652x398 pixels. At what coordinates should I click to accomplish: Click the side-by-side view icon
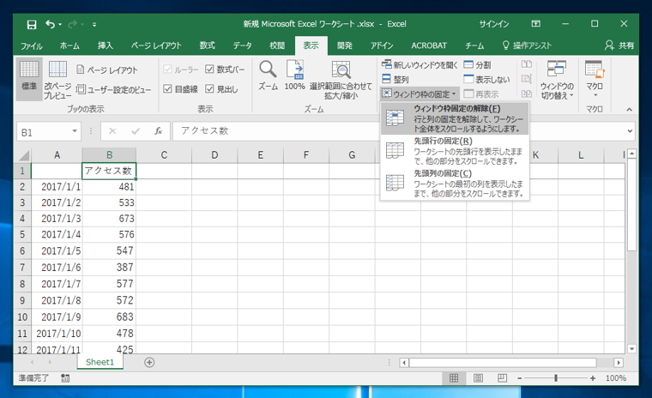pyautogui.click(x=527, y=64)
